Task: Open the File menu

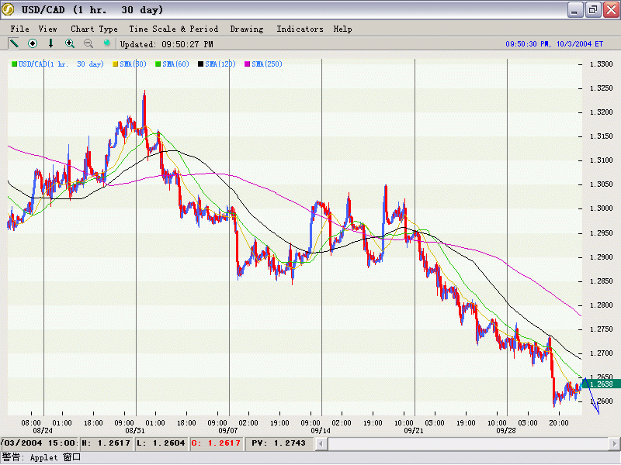Action: coord(19,29)
